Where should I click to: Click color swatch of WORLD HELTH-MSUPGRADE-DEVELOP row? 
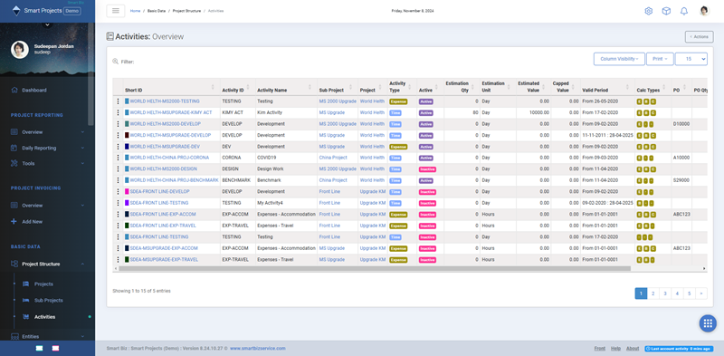(127, 135)
